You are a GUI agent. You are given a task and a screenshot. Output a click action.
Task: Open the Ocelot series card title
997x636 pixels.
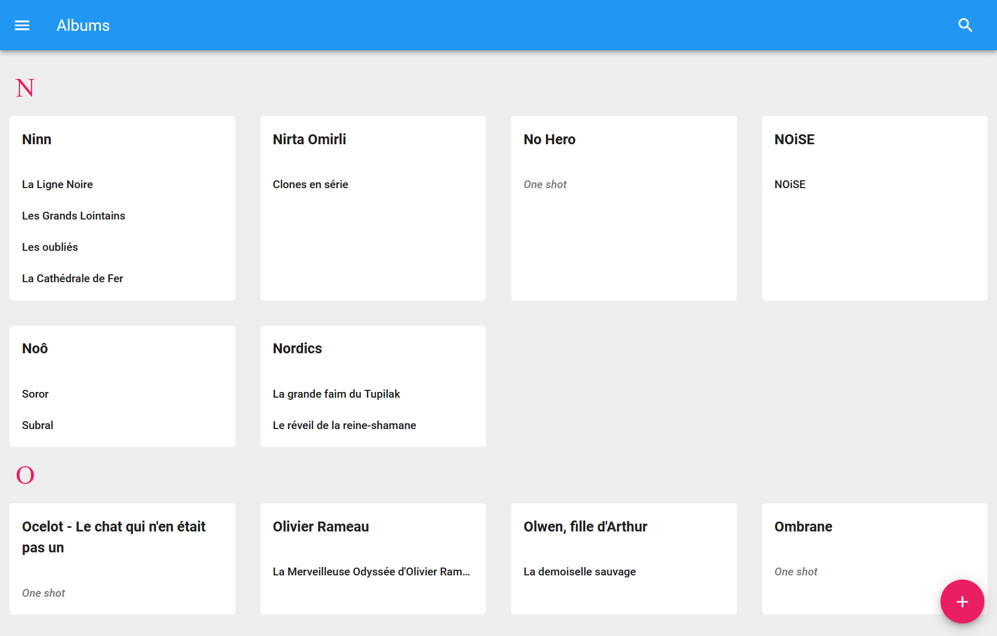click(x=114, y=537)
